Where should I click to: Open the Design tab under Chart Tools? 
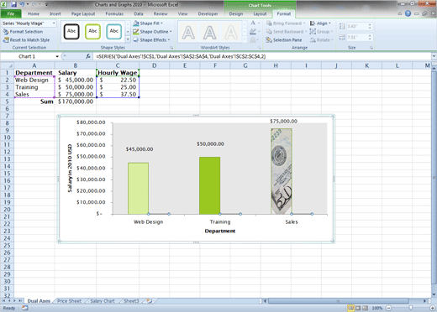[x=236, y=13]
